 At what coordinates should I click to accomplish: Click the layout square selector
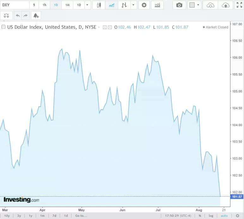pyautogui.click(x=192, y=5)
